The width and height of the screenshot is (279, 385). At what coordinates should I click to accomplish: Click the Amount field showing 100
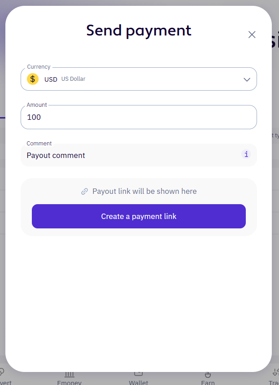(139, 117)
